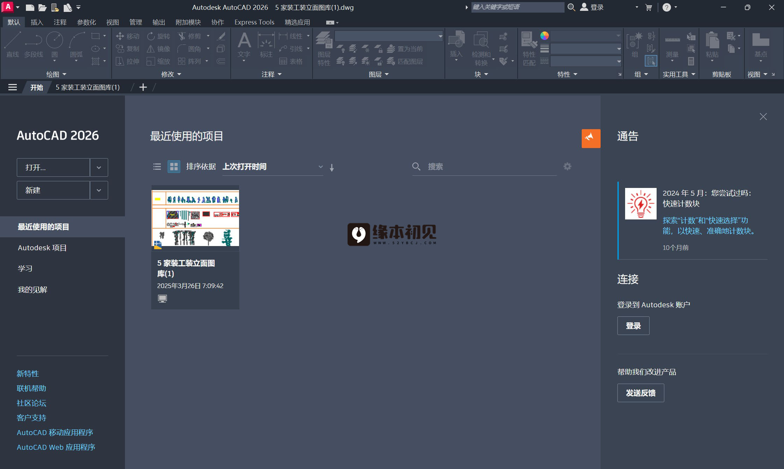Image resolution: width=784 pixels, height=469 pixels.
Task: Select 学习 in the sidebar
Action: point(25,268)
